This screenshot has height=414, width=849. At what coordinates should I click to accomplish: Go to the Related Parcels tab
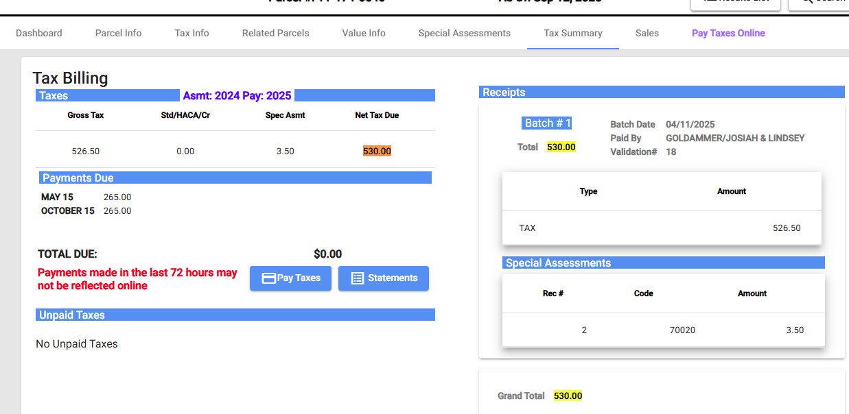(x=275, y=33)
